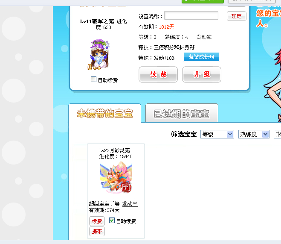
Task: Click the 携带 carry button
Action: pyautogui.click(x=97, y=232)
